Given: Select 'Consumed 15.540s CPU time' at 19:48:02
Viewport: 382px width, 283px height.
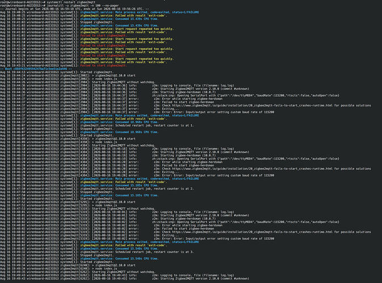Looking at the screenshot, I should pyautogui.click(x=137, y=248).
